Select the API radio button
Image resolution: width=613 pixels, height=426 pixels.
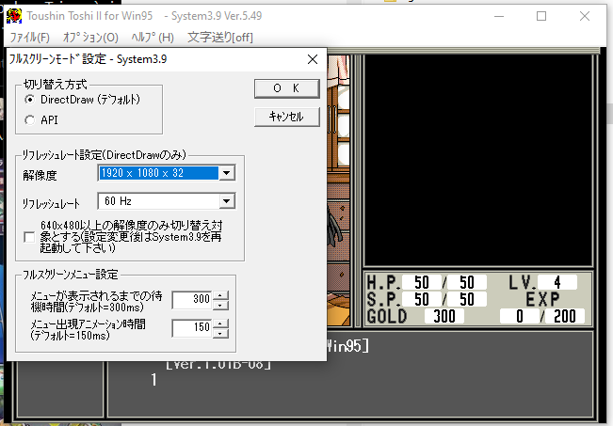pos(29,119)
